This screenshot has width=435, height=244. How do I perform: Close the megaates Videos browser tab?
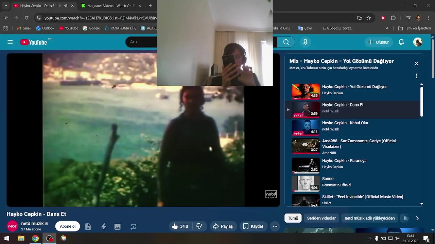pos(140,6)
